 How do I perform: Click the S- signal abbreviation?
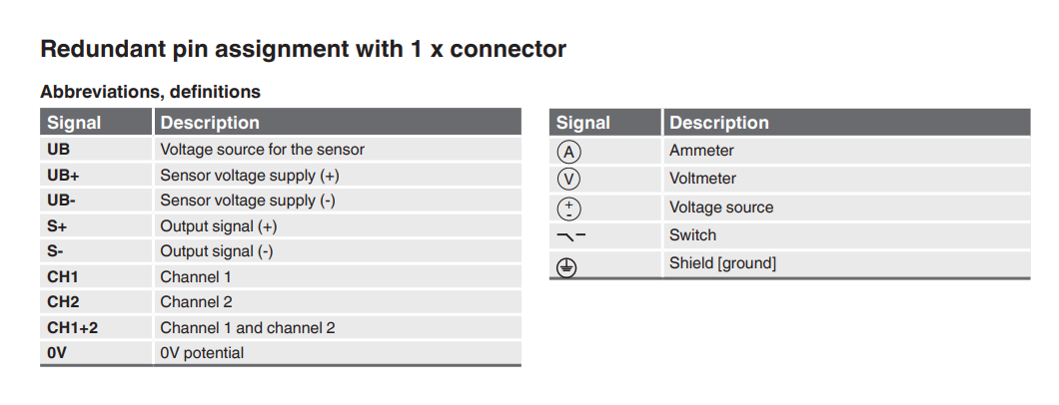(55, 251)
